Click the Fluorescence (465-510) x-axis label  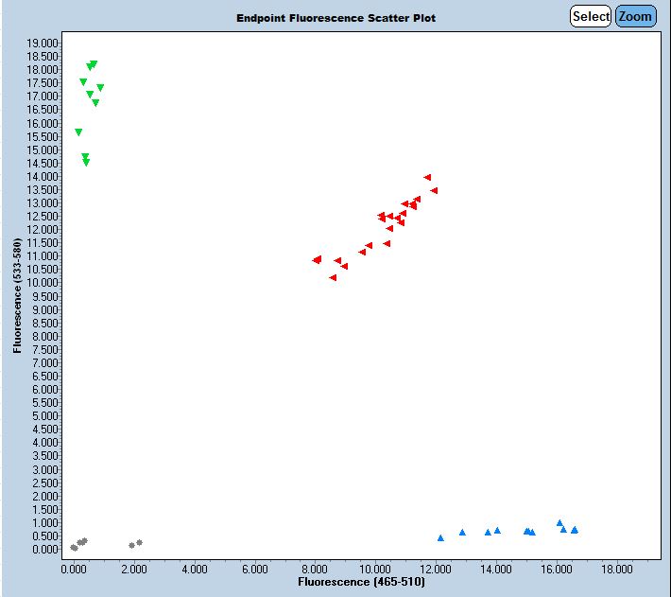click(x=361, y=582)
